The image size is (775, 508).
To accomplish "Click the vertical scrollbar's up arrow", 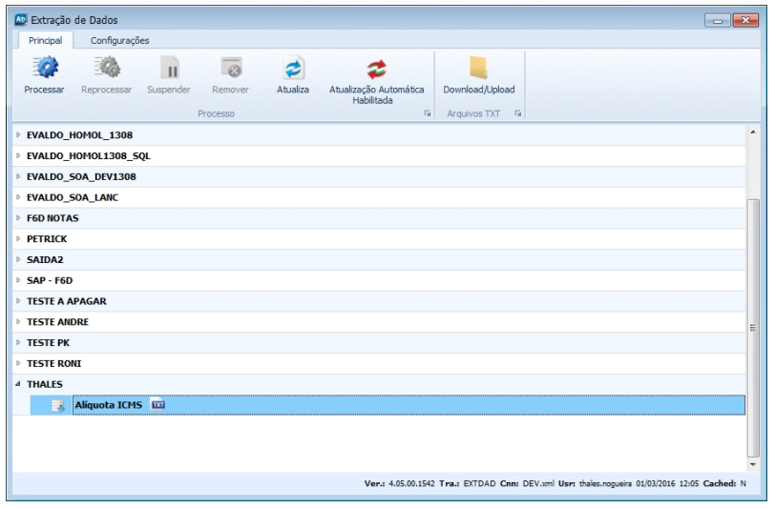I will pos(753,131).
